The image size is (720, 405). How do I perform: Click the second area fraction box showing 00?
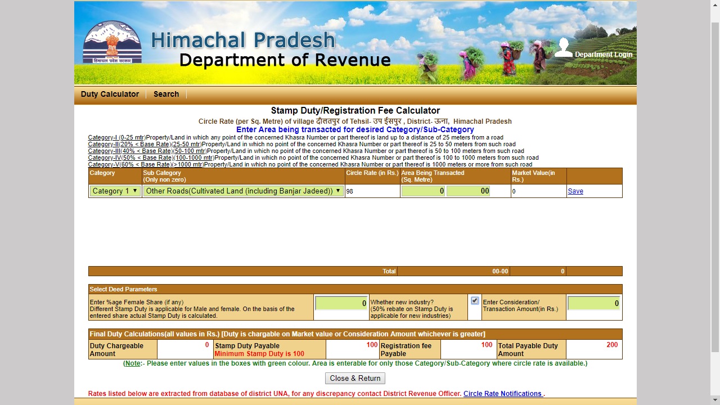[x=469, y=191]
